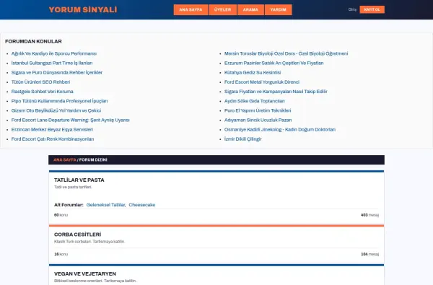The image size is (433, 285).
Task: Open topic İstanbul Sultangazi Part Time İş İlanları
Action: tap(52, 63)
